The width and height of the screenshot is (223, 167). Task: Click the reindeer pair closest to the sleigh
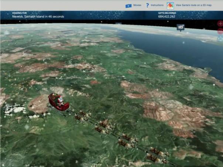82,116
